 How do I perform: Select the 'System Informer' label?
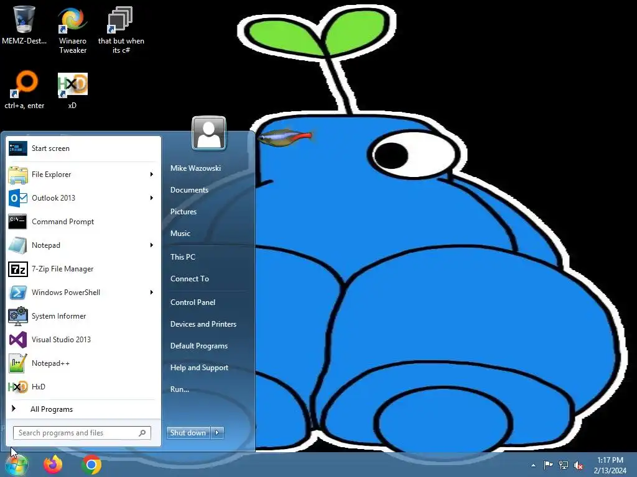click(x=59, y=316)
